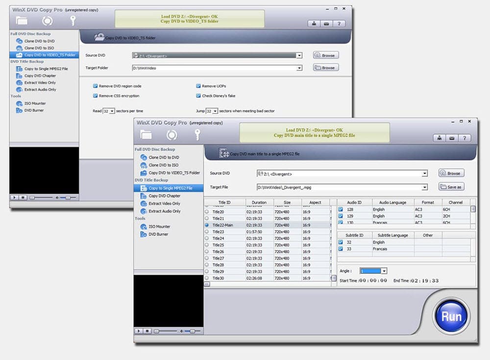Click Clone DVD to ISO icon in back window
490x360 pixels.
[x=19, y=48]
